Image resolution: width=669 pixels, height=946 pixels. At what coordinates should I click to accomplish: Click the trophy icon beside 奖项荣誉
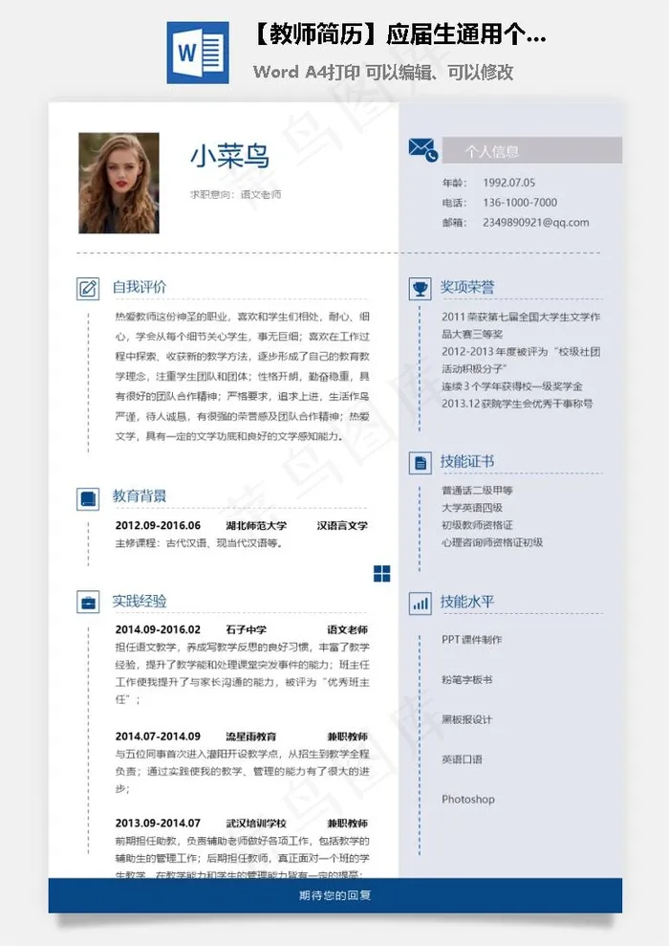420,287
